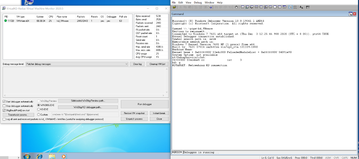Open the Edit menu in WinDbg
The width and height of the screenshot is (359, 159).
181,2
